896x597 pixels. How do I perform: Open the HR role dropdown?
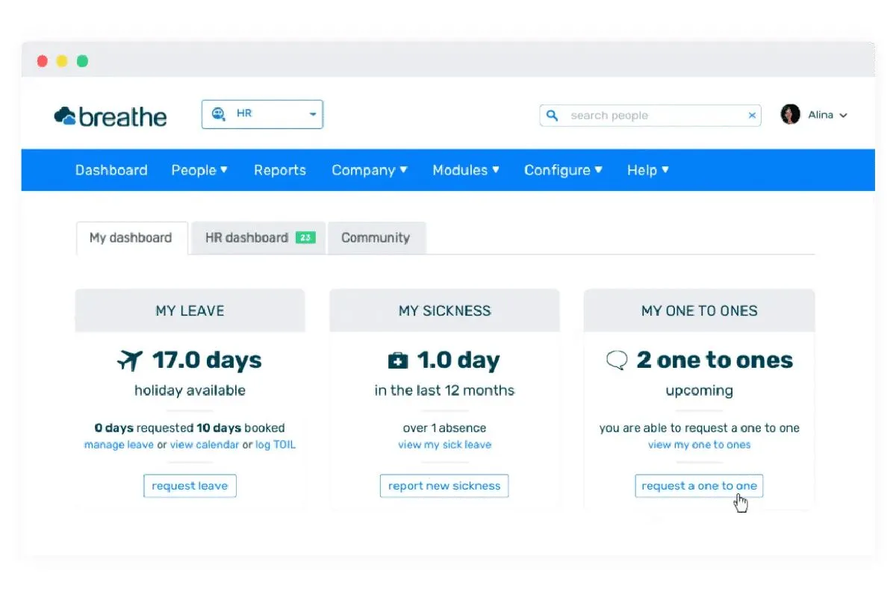pos(313,115)
